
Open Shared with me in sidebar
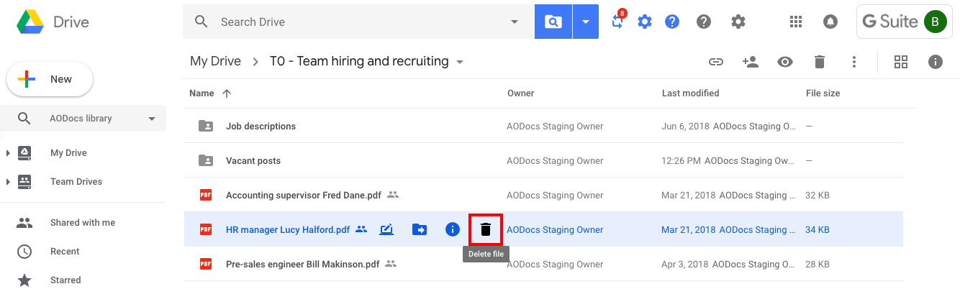[83, 222]
